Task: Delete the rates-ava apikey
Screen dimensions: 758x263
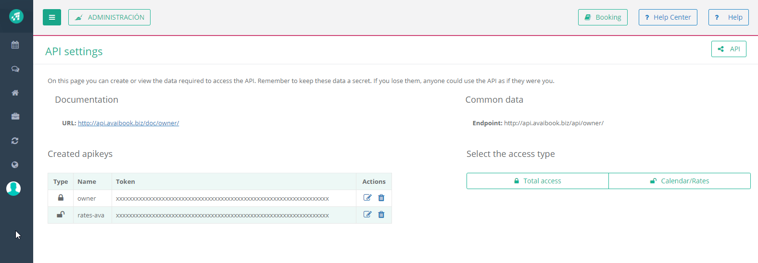Action: 381,215
